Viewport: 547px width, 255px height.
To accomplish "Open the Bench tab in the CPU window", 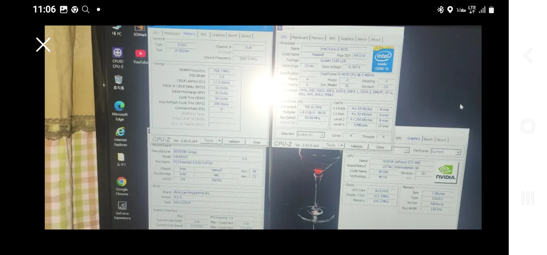I will coord(362,39).
